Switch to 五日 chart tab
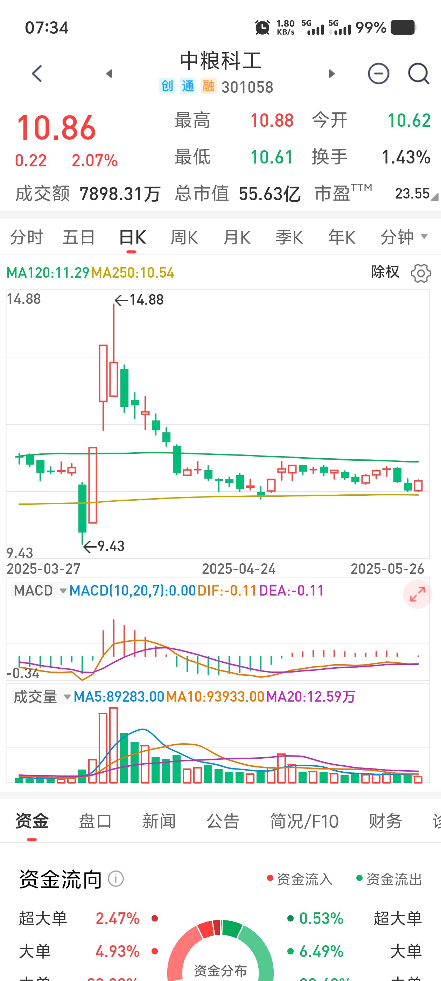The height and width of the screenshot is (981, 441). (x=79, y=237)
